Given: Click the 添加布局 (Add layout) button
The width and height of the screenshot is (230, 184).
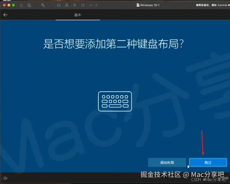Looking at the screenshot, I should pos(167,162).
